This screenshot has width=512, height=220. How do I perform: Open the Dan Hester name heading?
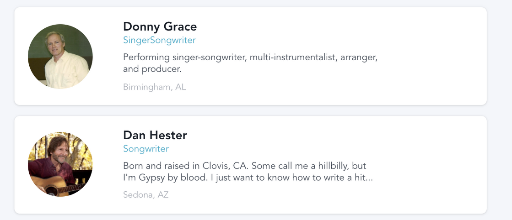click(x=155, y=135)
